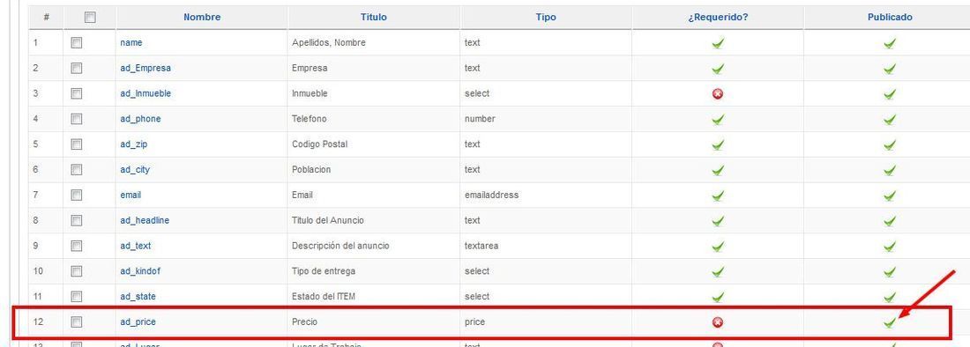The width and height of the screenshot is (970, 347).
Task: Toggle required checkmark for ad_phone
Action: (x=718, y=119)
